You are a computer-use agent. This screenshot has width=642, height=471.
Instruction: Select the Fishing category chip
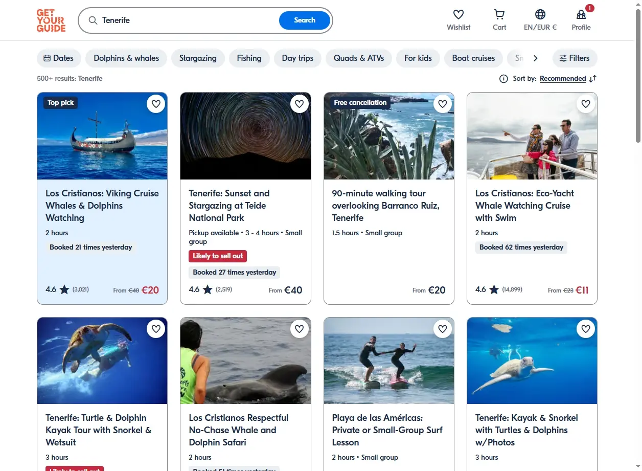tap(249, 58)
